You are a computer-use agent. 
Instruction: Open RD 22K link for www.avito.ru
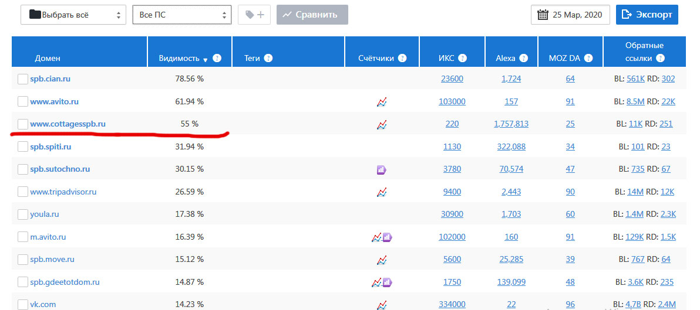668,101
